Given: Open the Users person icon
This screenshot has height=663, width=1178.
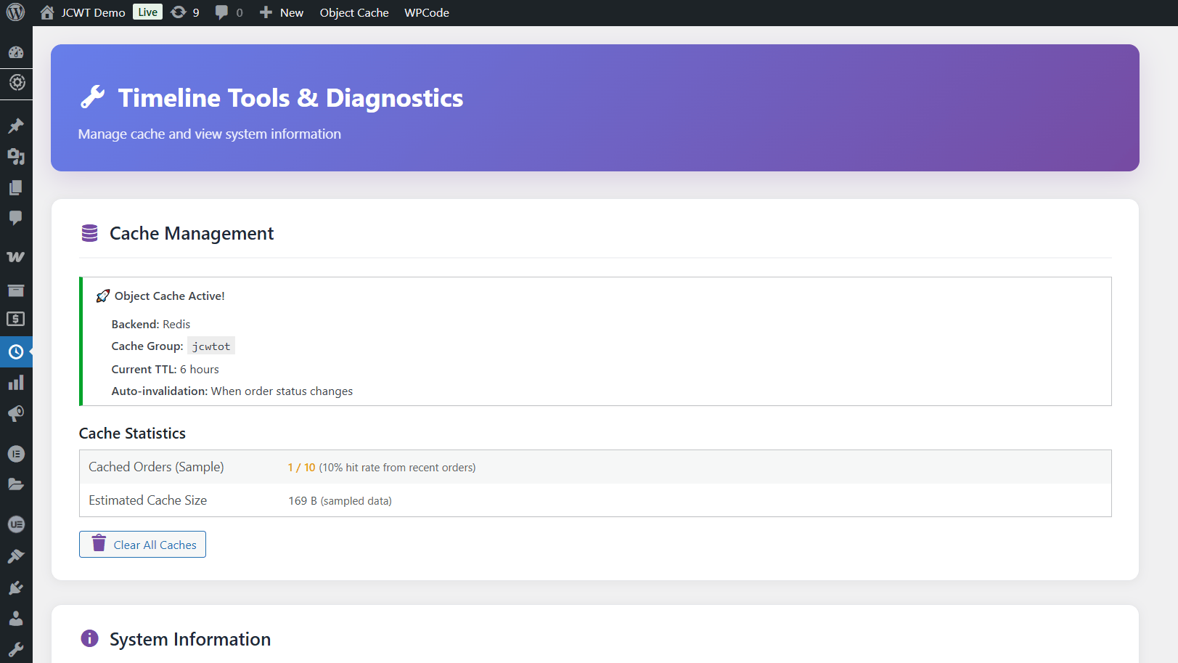Looking at the screenshot, I should (x=16, y=618).
